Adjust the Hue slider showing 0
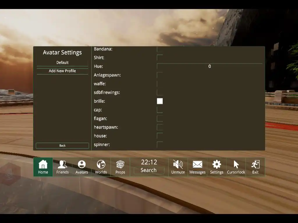298x223 pixels. pyautogui.click(x=210, y=66)
